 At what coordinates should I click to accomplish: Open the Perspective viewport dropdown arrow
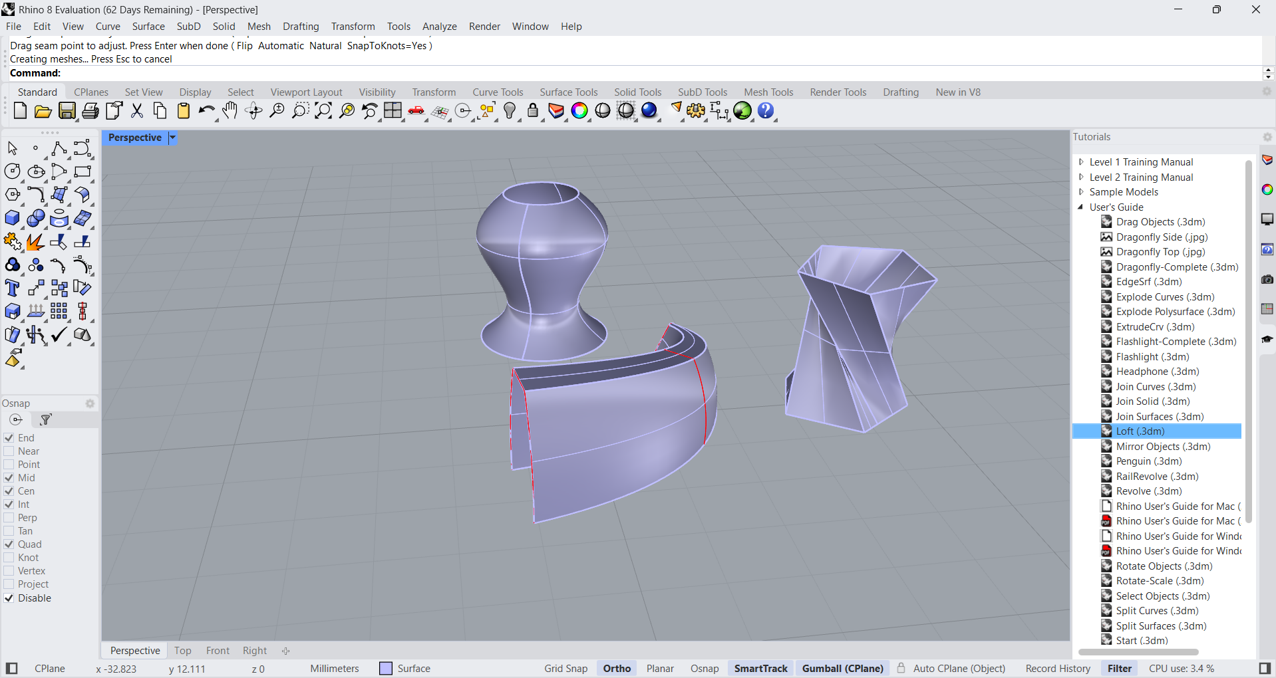coord(172,138)
